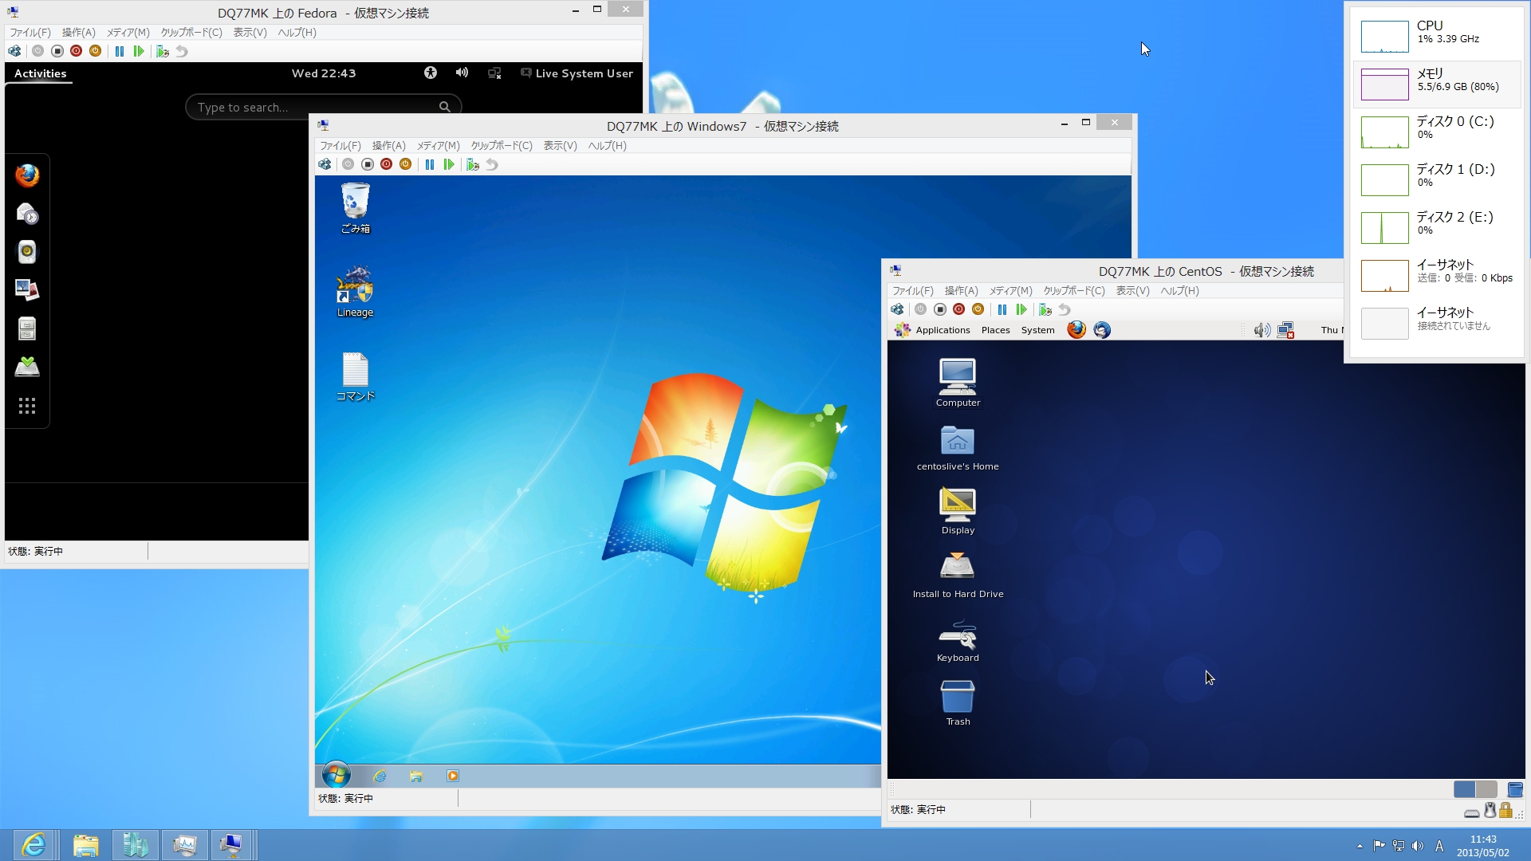This screenshot has width=1531, height=861.
Task: Click the Fedora Activities button
Action: coord(40,73)
